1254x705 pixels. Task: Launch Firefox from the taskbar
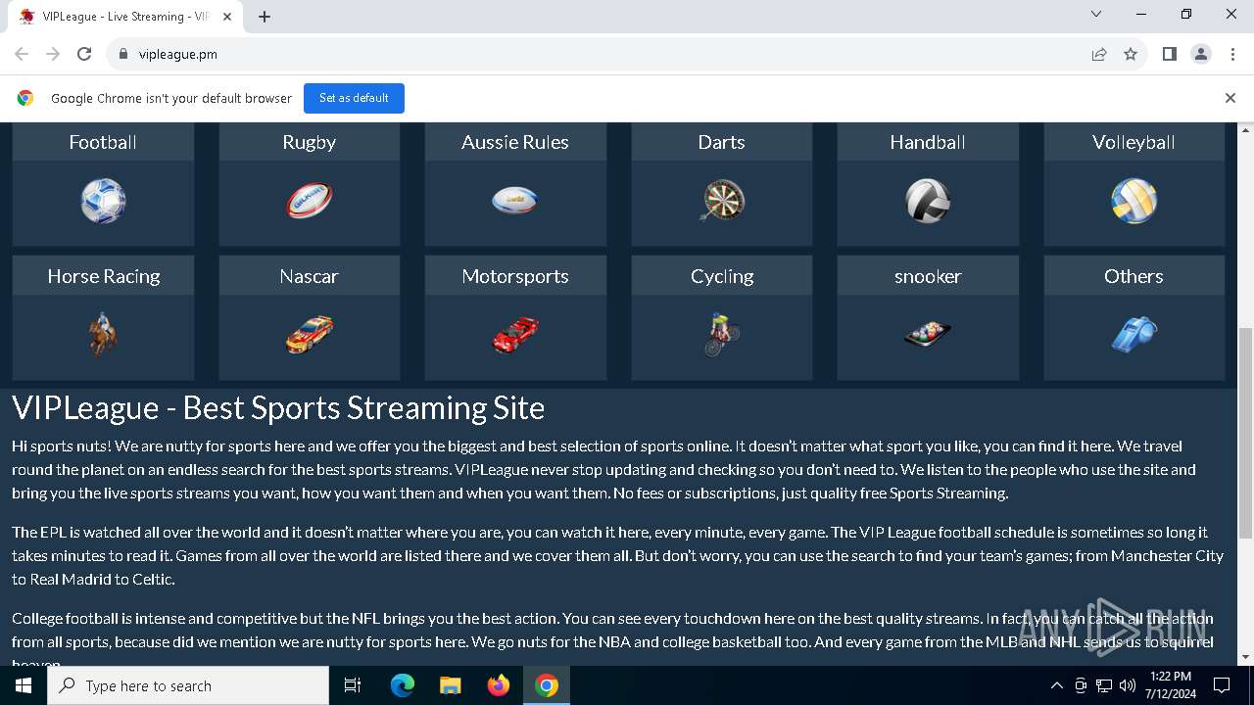point(499,685)
